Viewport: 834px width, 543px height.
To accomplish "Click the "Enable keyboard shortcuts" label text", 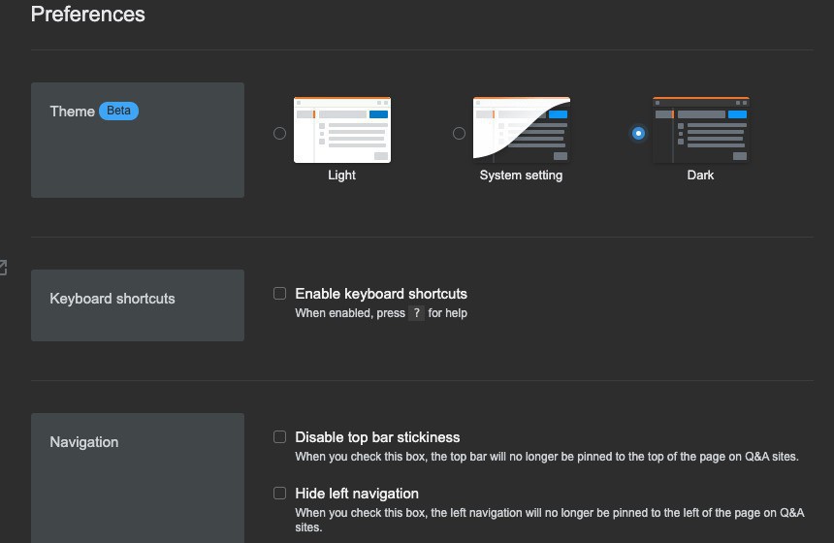I will (x=381, y=294).
